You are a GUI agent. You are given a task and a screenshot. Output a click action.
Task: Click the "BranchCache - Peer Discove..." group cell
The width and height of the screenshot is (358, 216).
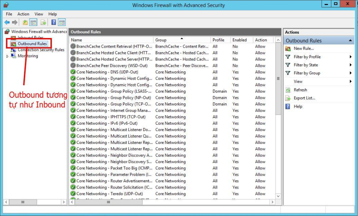[x=182, y=65]
